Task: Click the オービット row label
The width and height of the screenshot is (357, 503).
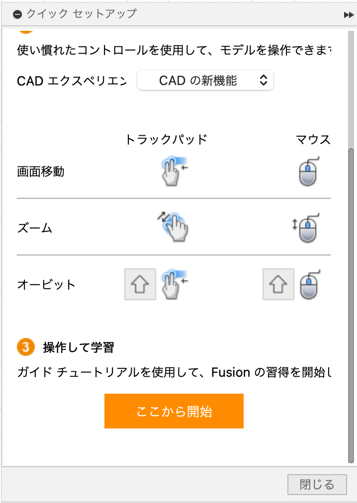Action: pyautogui.click(x=46, y=284)
